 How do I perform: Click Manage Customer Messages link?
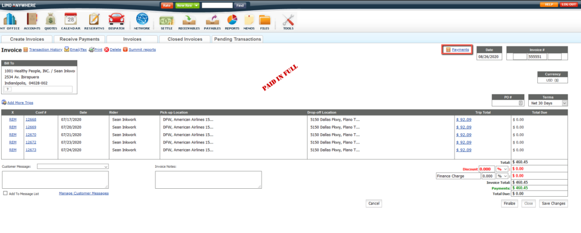84,193
